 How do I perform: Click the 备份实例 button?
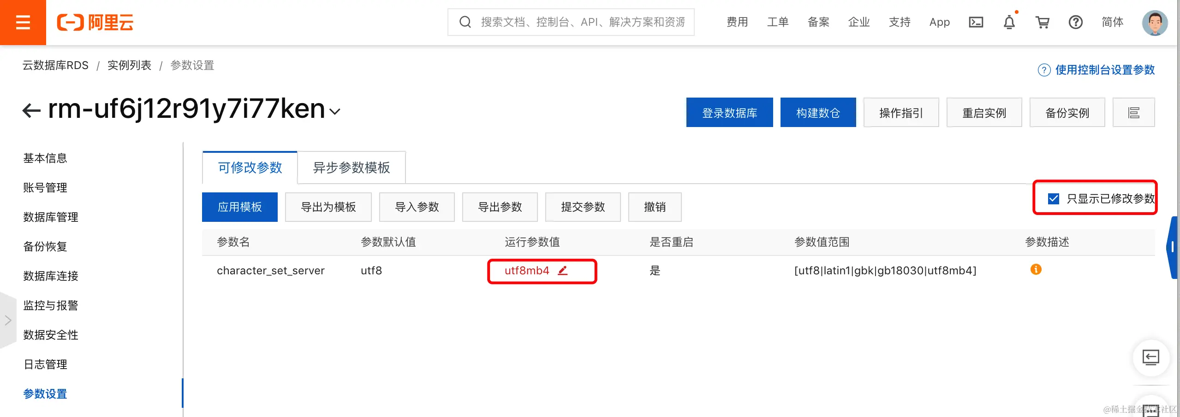coord(1067,112)
